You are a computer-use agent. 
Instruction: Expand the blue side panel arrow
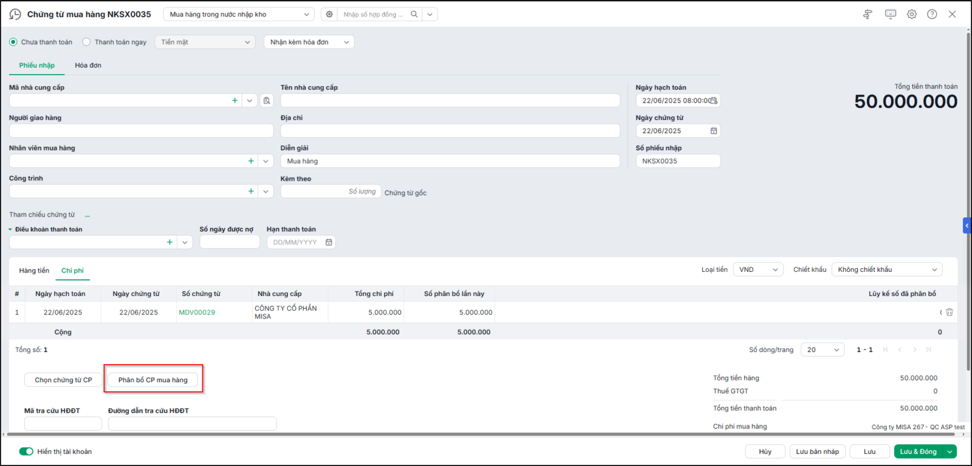coord(967,225)
